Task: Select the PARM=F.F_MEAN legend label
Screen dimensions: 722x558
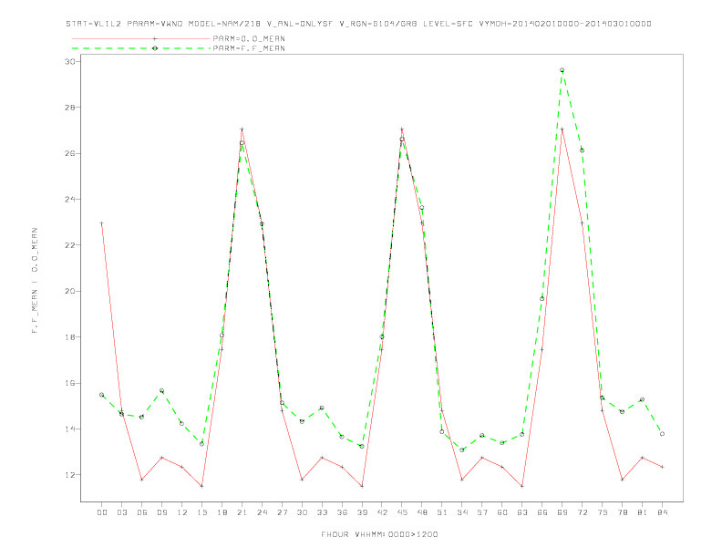Action: (249, 48)
